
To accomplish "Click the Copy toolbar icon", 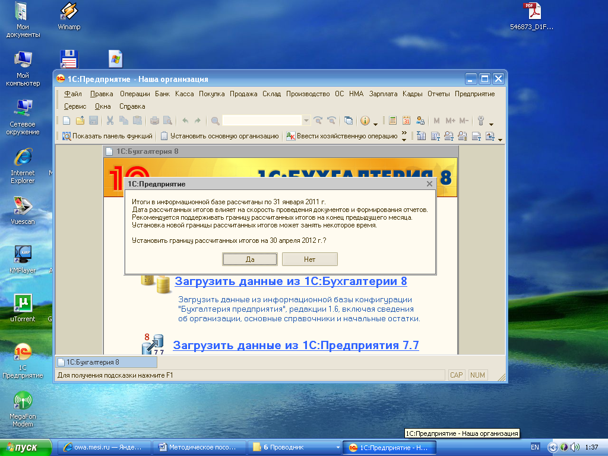I will coord(123,121).
